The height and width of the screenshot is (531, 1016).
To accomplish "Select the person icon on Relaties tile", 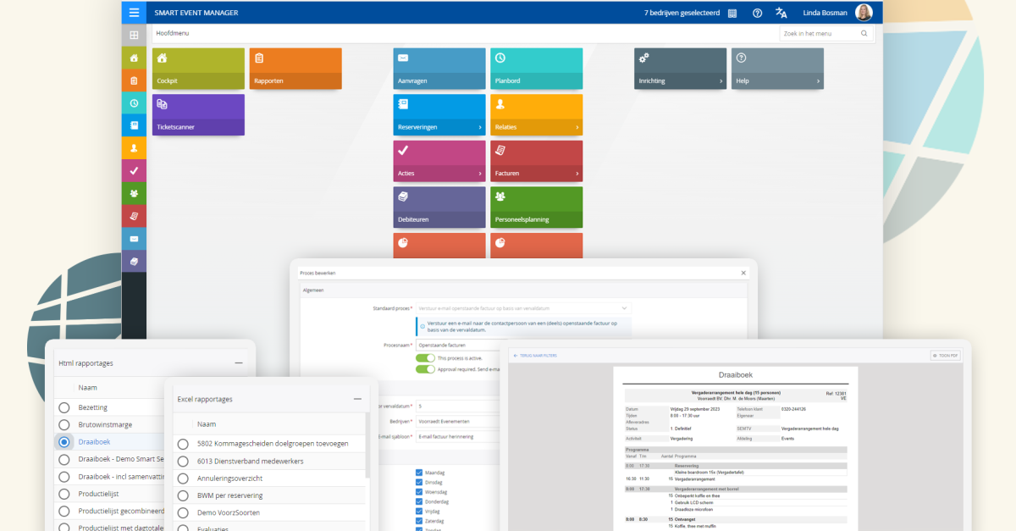I will (500, 104).
